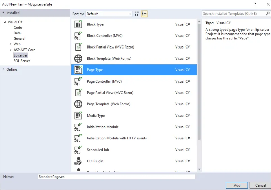Select the Media Type template icon
The width and height of the screenshot is (271, 190).
click(78, 116)
